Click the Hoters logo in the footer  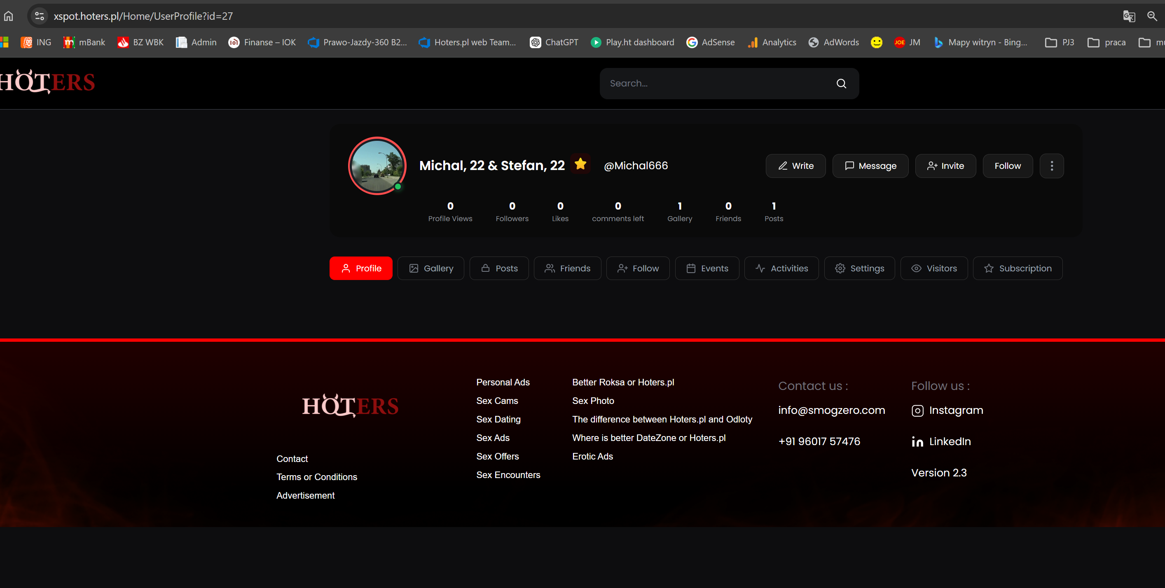350,406
